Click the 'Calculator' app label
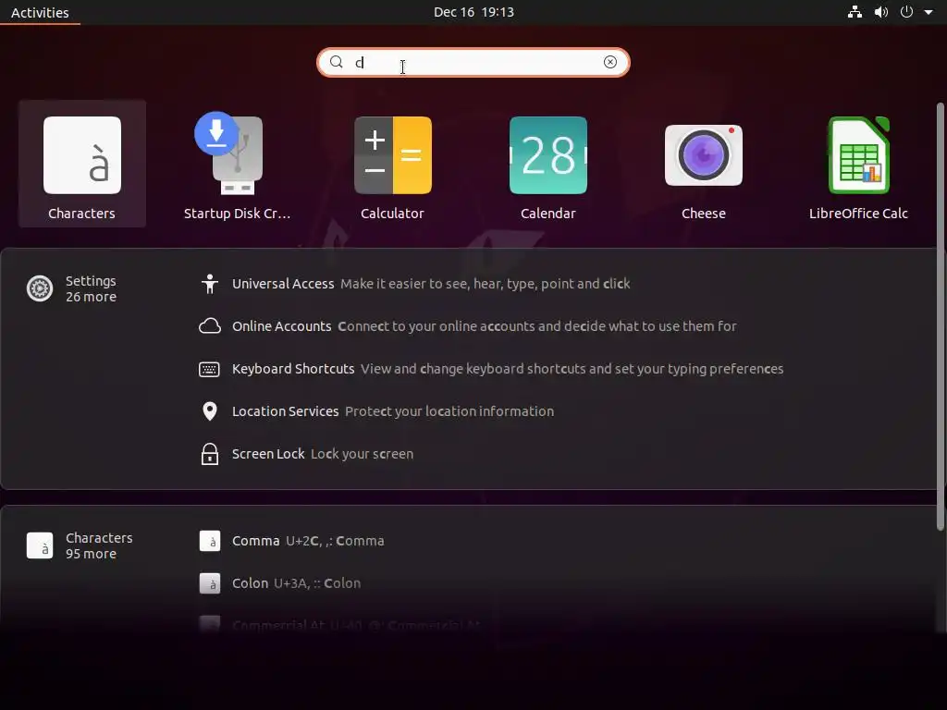 click(x=392, y=214)
